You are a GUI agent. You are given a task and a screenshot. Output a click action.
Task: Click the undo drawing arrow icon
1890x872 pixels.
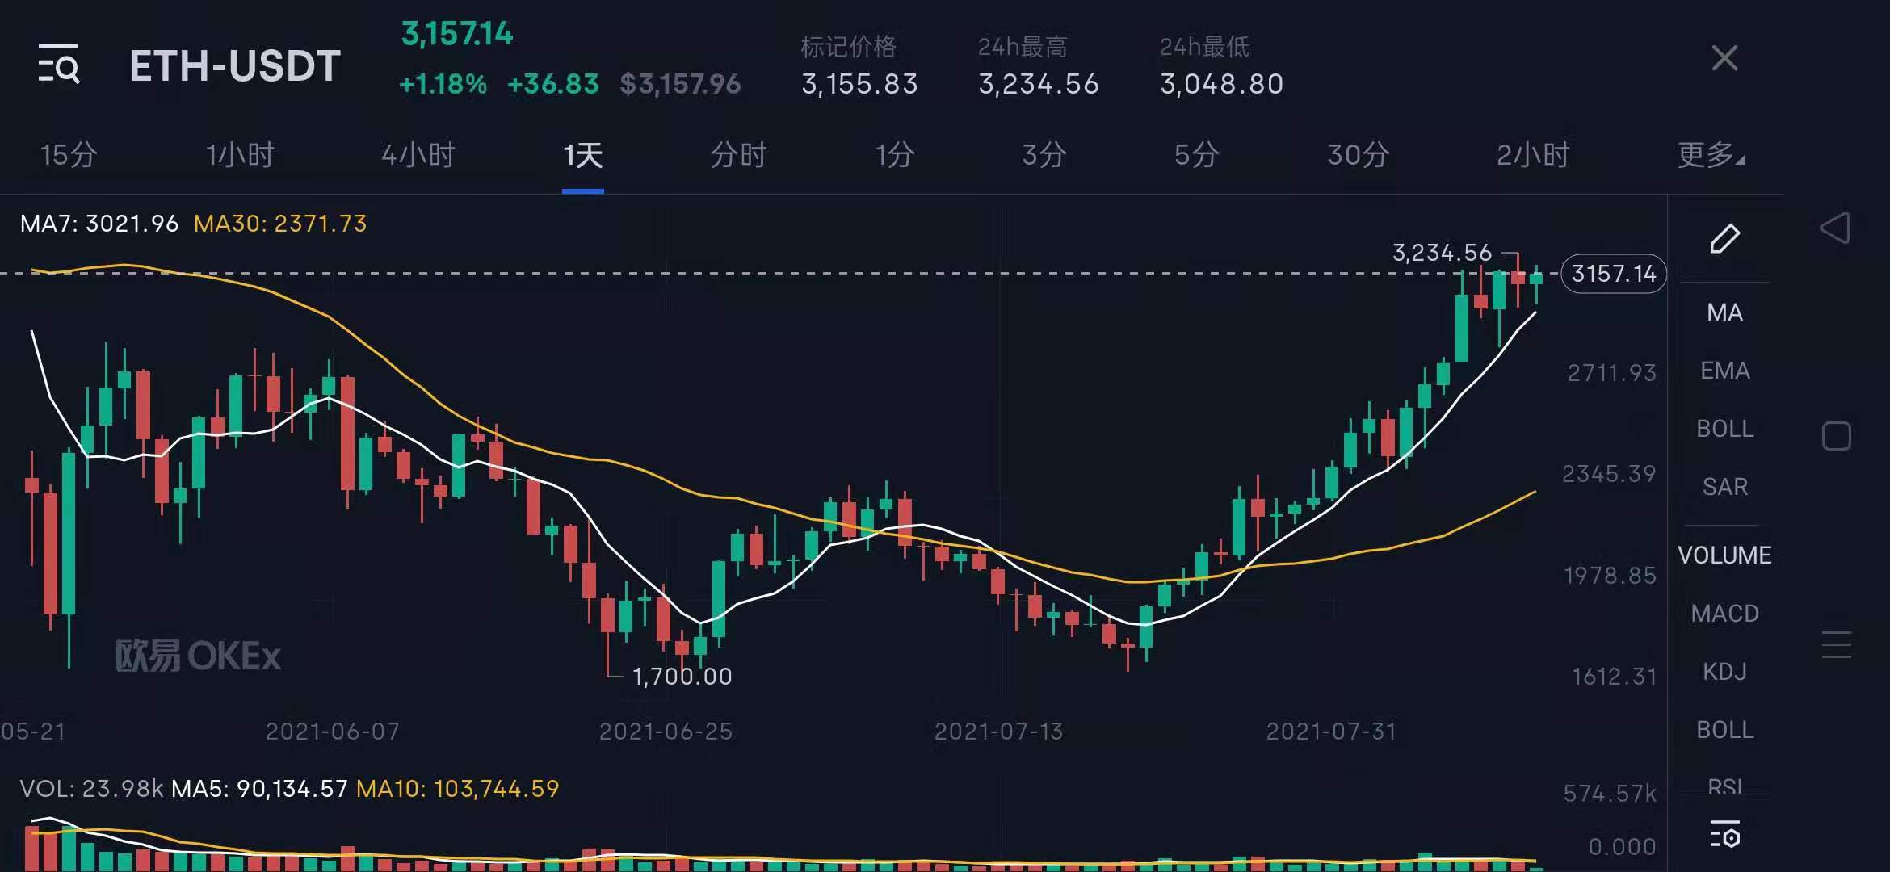(x=1837, y=228)
